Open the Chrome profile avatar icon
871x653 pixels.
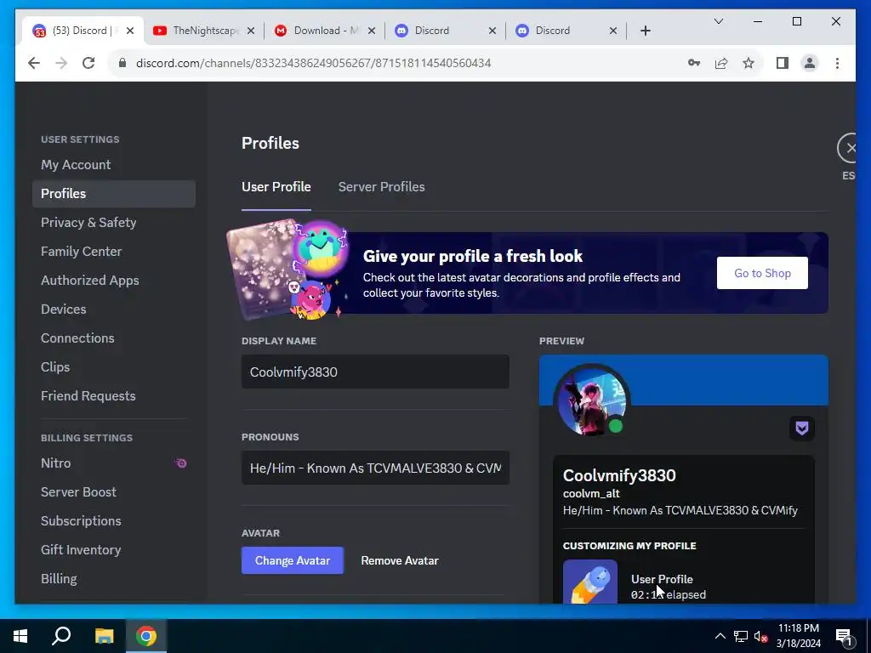[810, 63]
